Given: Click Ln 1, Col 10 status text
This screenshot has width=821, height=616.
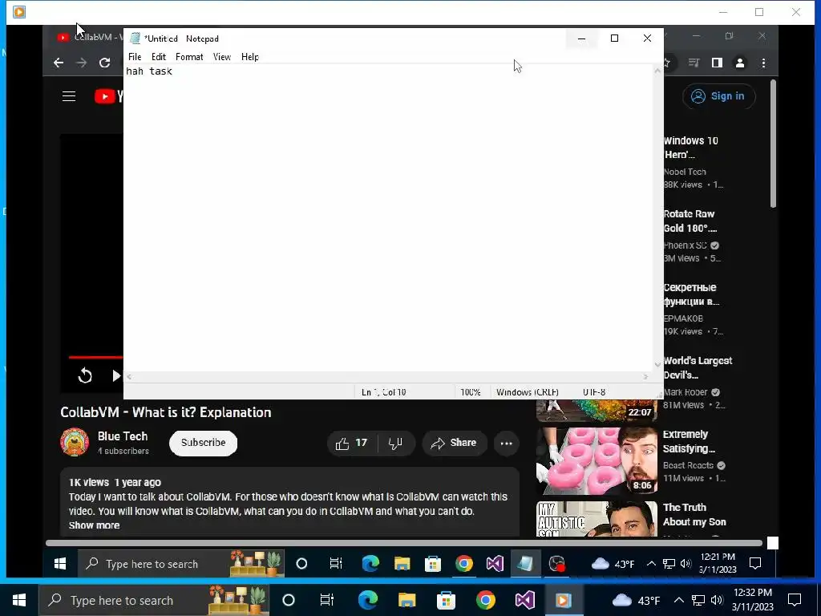Looking at the screenshot, I should click(x=384, y=392).
